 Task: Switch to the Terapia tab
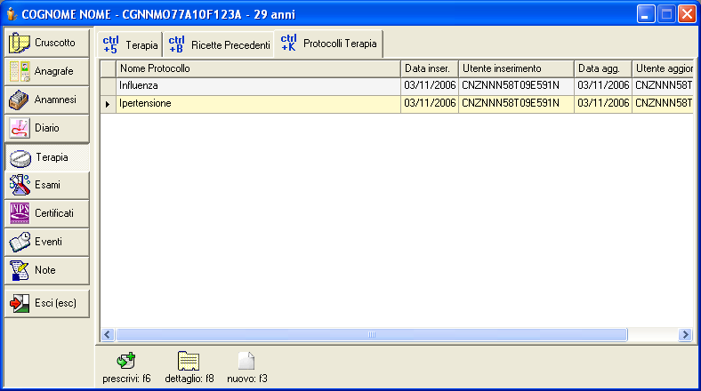tap(130, 44)
